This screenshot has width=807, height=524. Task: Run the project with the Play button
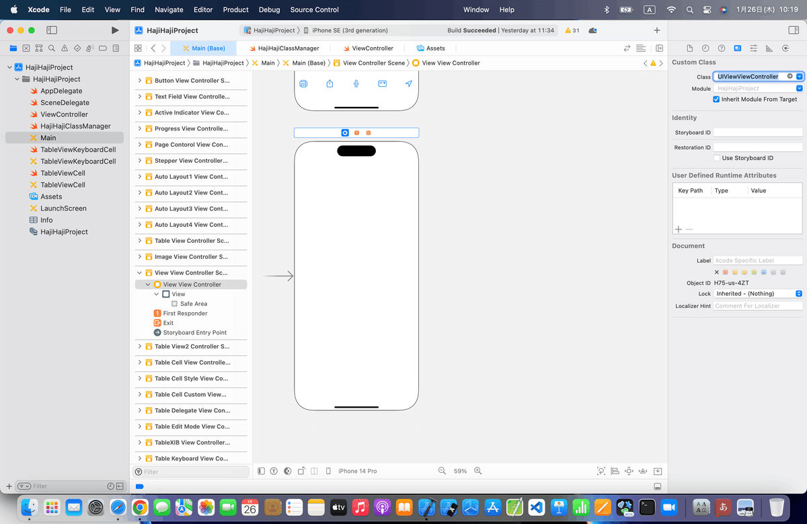pos(115,30)
